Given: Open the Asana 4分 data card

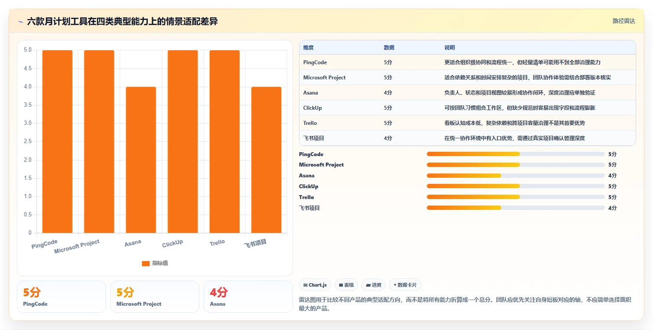Looking at the screenshot, I should tap(248, 297).
